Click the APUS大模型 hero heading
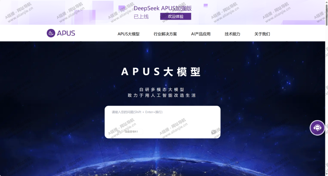 (x=161, y=72)
